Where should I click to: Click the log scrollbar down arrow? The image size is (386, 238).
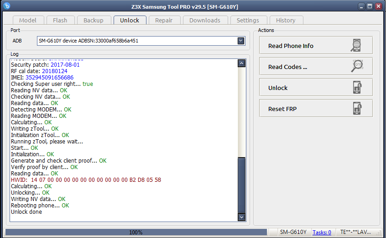[241, 217]
